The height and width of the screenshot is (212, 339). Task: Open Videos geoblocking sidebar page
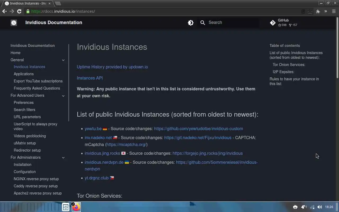(30, 136)
